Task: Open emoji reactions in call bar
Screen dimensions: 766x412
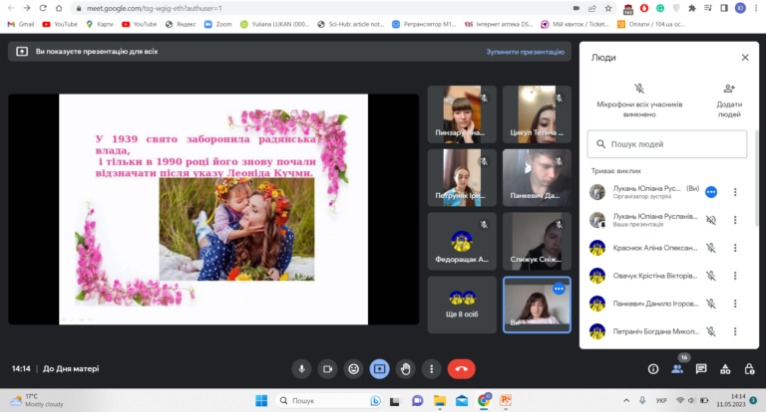Action: point(353,368)
